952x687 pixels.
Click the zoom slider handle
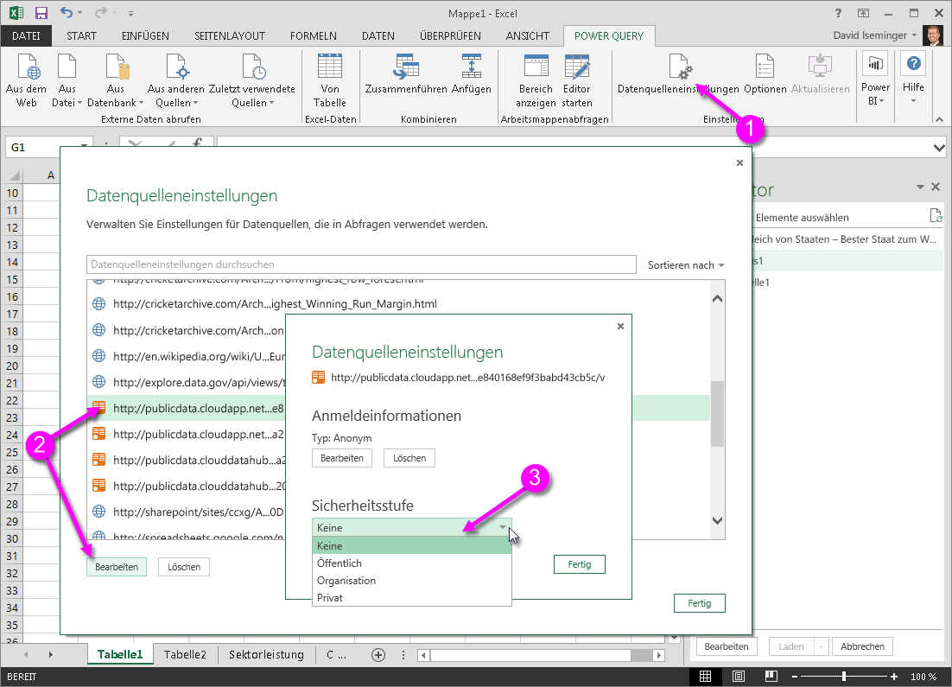[843, 676]
